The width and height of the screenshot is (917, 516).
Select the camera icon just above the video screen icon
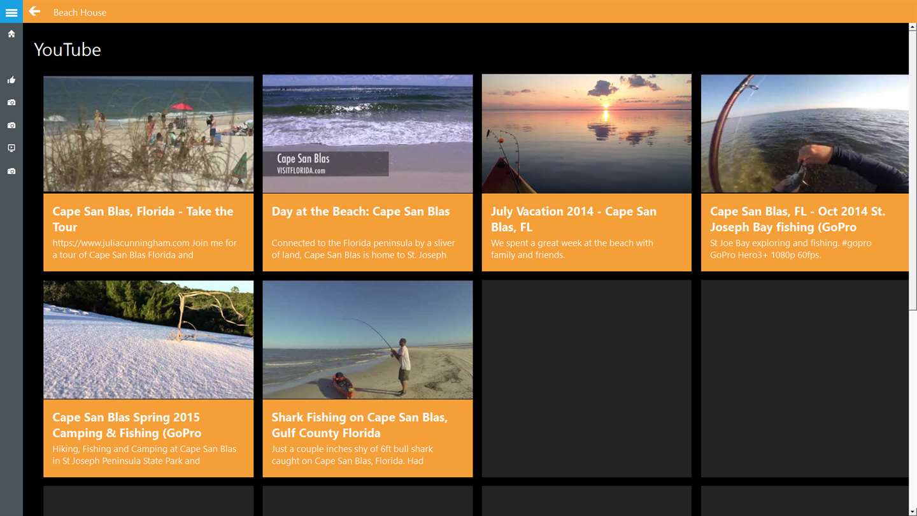pyautogui.click(x=11, y=125)
